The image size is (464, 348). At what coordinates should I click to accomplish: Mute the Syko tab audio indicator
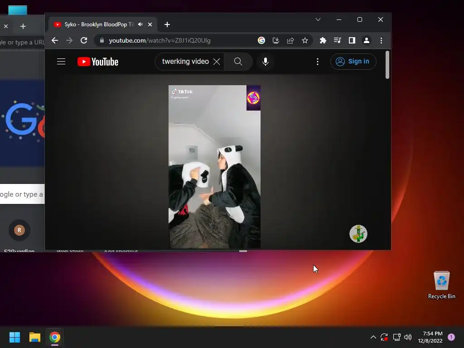140,24
